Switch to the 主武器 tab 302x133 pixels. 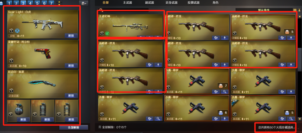coord(128,3)
